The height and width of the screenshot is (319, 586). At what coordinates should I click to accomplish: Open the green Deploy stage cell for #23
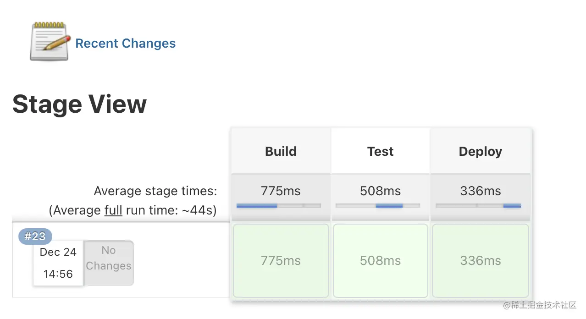coord(480,261)
